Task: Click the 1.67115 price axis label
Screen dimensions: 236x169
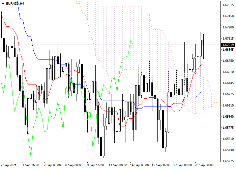Action: (x=228, y=39)
